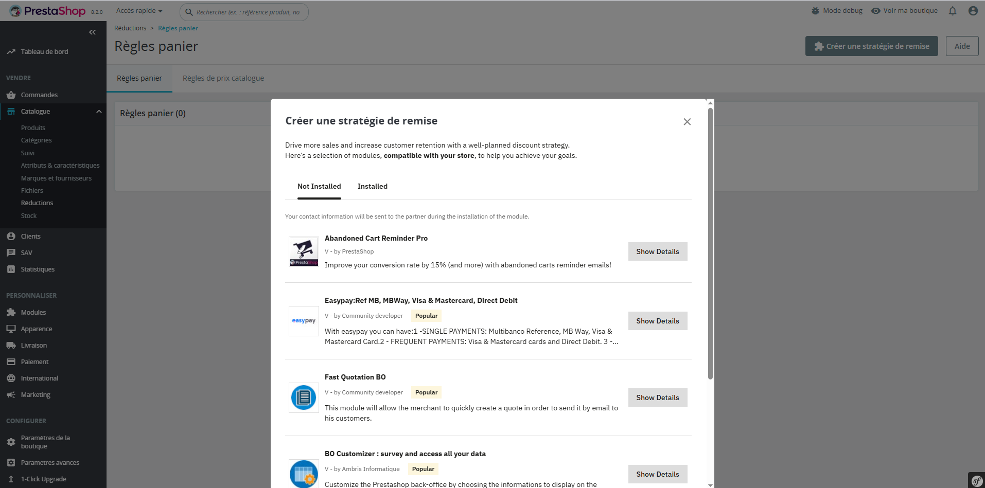Click the modal vertical scrollbar

(710, 242)
